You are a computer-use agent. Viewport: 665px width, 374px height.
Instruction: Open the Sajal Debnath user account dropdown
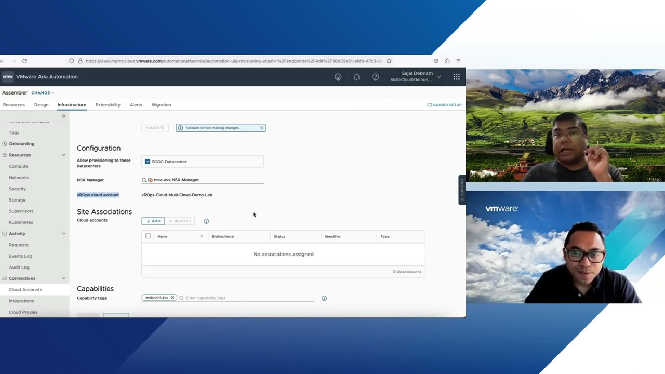click(x=416, y=76)
